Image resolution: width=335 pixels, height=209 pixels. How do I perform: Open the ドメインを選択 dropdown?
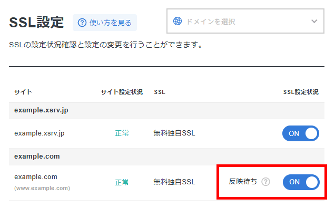245,21
